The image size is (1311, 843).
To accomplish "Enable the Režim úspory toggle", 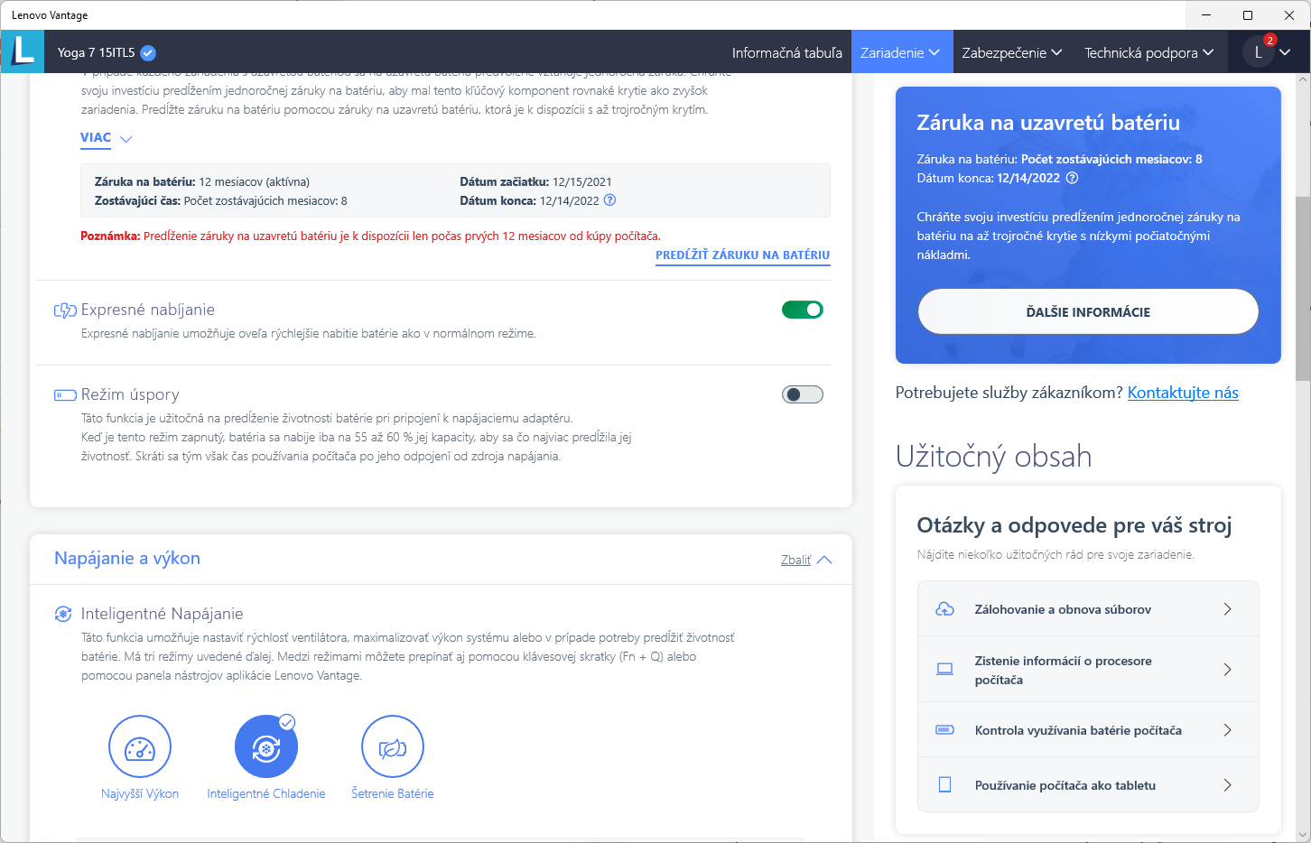I will point(802,394).
